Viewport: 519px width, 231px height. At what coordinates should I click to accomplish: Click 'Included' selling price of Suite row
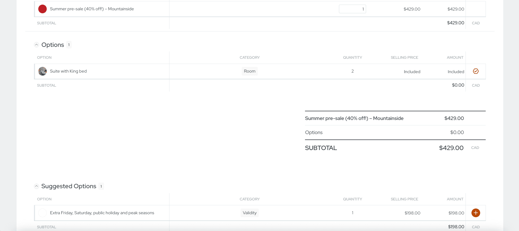pos(412,72)
